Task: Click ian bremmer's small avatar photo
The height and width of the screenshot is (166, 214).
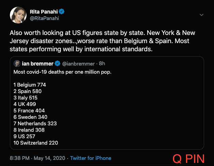Action: (17, 64)
